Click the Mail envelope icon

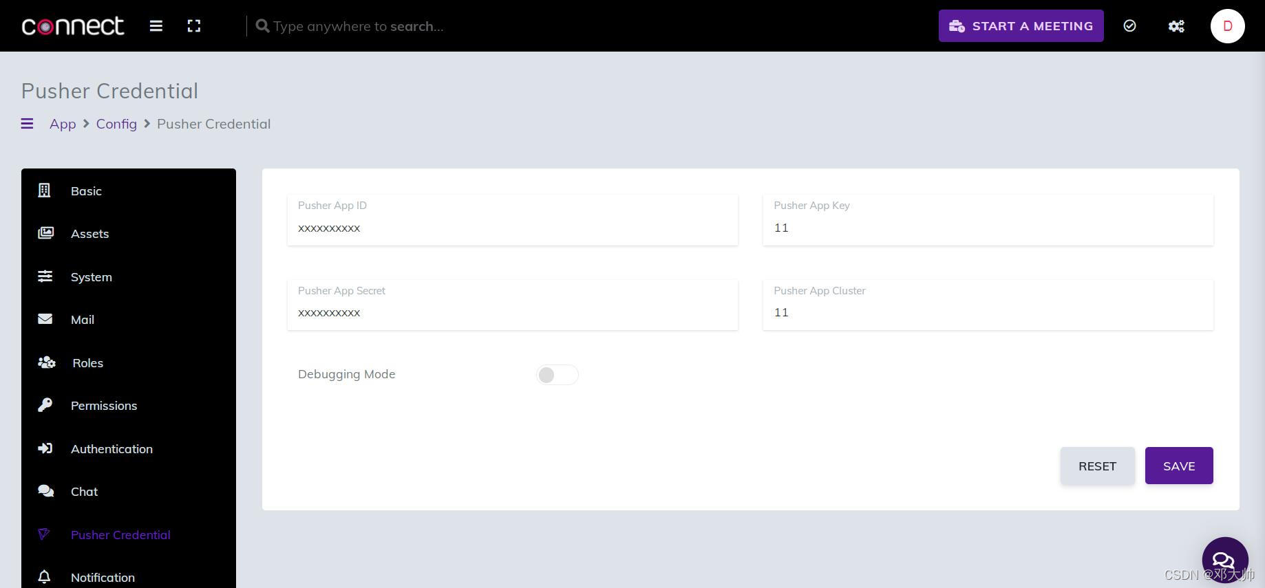point(45,319)
